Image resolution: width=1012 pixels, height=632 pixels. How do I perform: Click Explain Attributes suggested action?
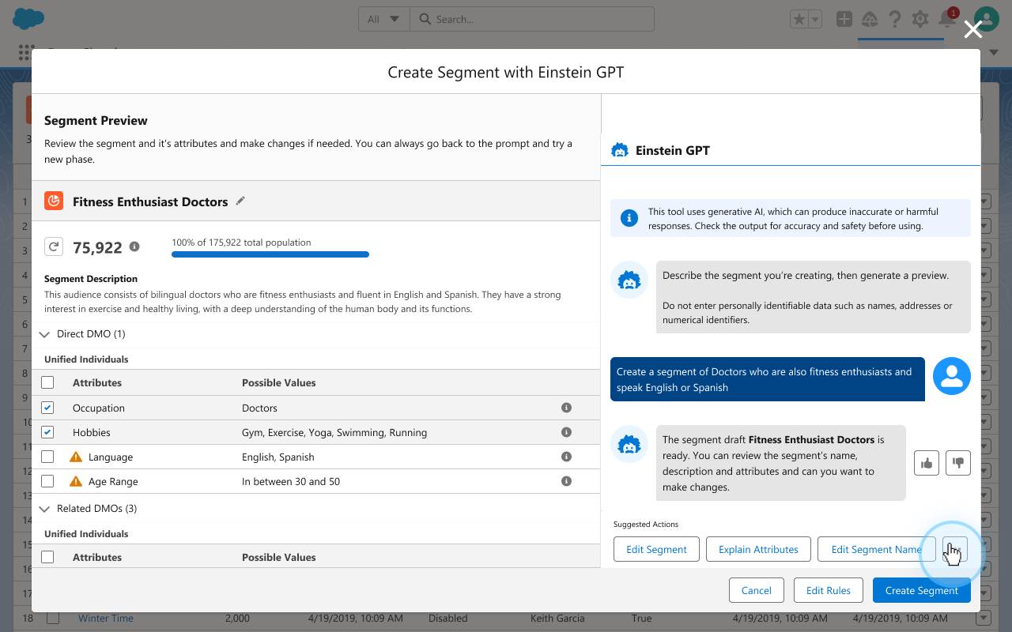[758, 549]
